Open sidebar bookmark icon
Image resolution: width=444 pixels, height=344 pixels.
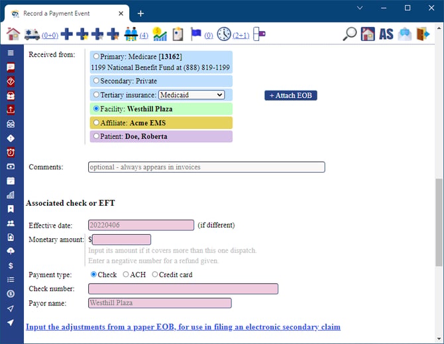11,209
